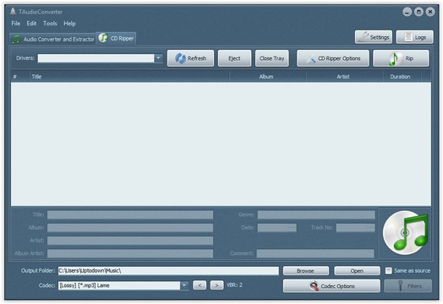The width and height of the screenshot is (443, 304).
Task: Click the Rip music note button
Action: [401, 58]
